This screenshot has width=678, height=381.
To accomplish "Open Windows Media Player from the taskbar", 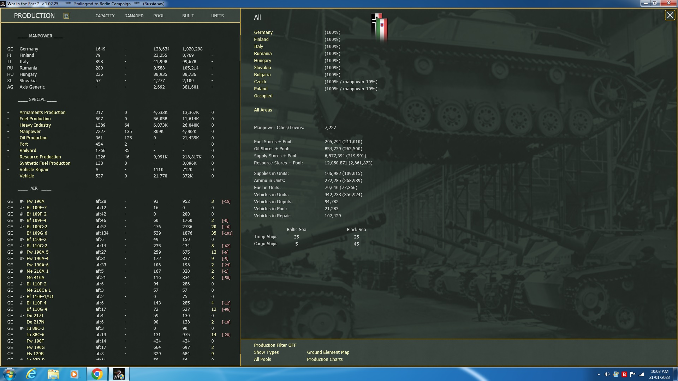I will pyautogui.click(x=75, y=374).
